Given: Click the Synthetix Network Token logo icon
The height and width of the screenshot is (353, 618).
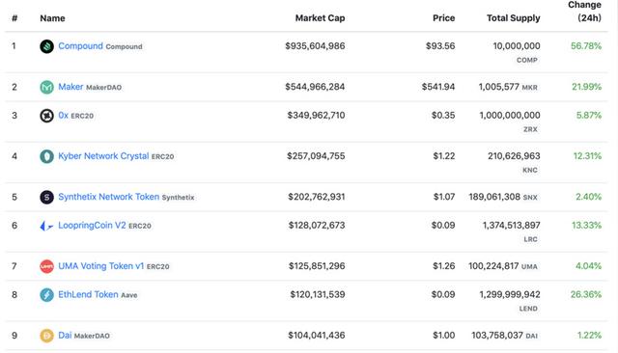Looking at the screenshot, I should 46,197.
